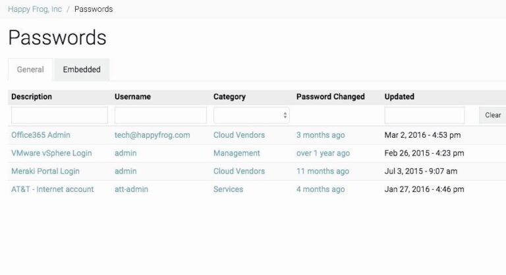506x275 pixels.
Task: Open VMware vSphere Login entry
Action: [x=51, y=153]
